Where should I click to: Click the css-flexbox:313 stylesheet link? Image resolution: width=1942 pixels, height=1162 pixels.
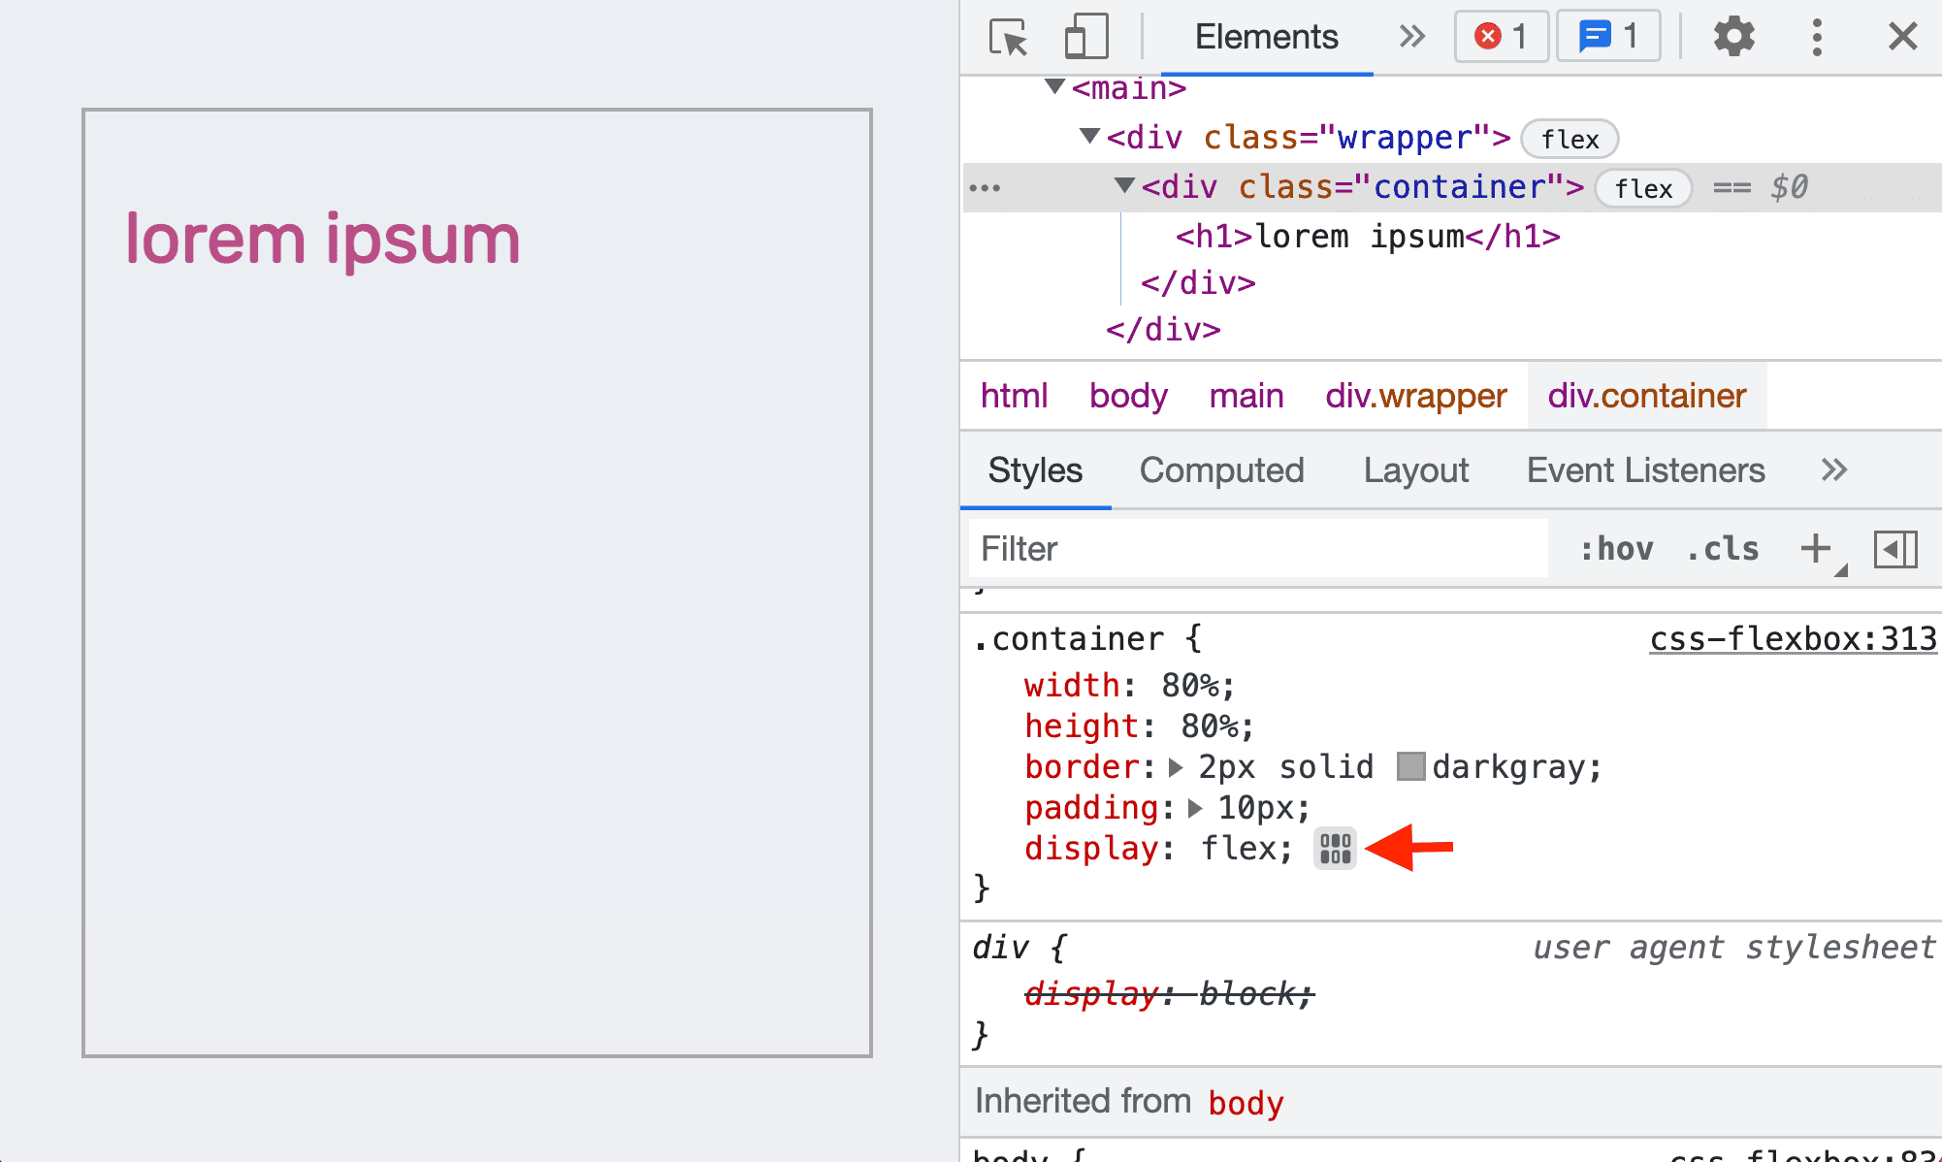pyautogui.click(x=1792, y=639)
